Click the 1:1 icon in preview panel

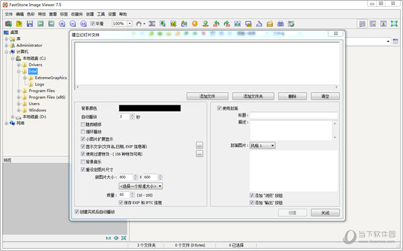coord(108,238)
